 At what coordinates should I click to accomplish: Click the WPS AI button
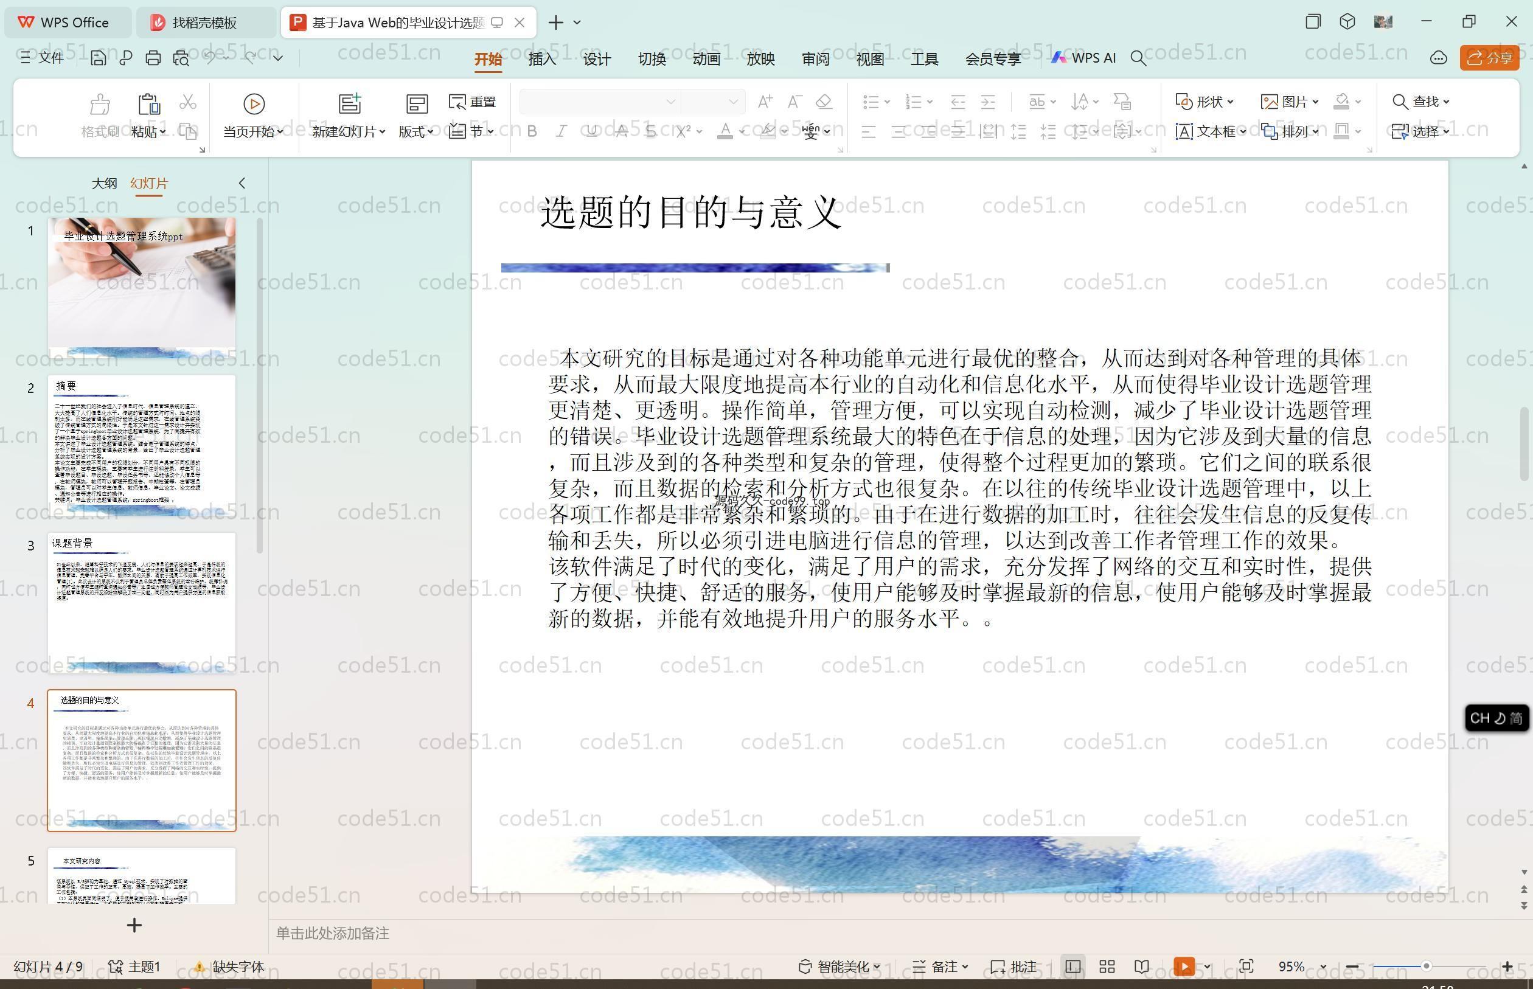coord(1083,58)
